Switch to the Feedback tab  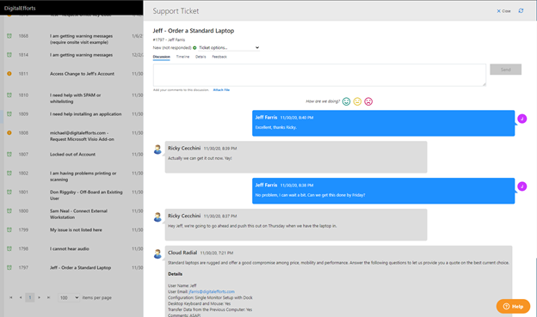(219, 57)
